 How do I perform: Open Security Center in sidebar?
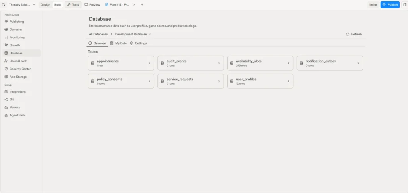click(22, 69)
